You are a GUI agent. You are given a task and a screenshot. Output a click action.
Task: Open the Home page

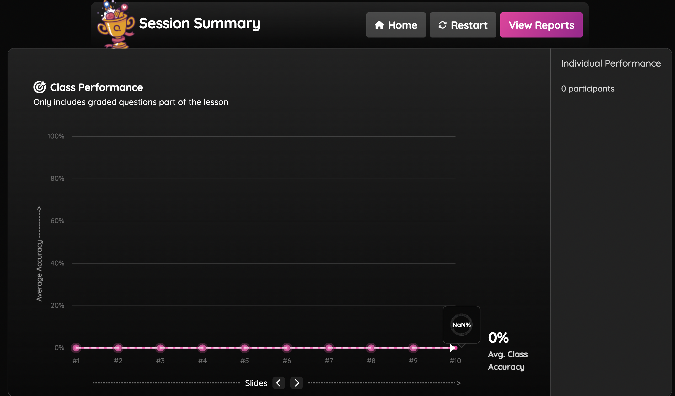396,25
